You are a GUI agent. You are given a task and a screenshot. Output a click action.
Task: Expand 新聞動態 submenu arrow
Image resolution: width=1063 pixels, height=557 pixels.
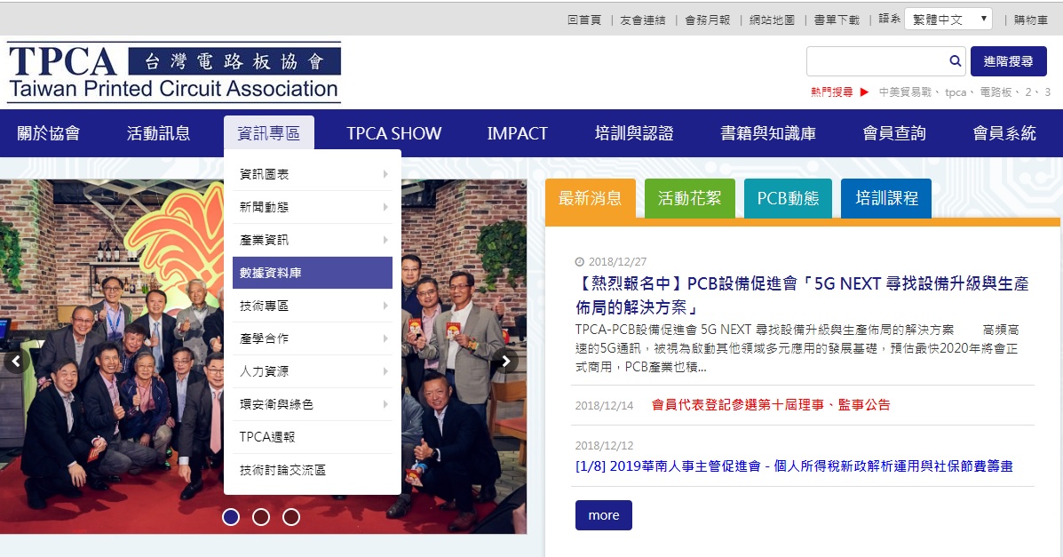pyautogui.click(x=385, y=207)
